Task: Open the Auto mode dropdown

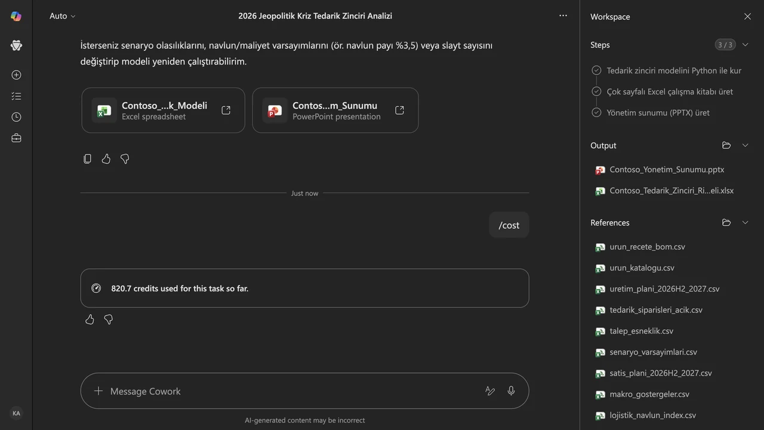Action: pyautogui.click(x=62, y=16)
